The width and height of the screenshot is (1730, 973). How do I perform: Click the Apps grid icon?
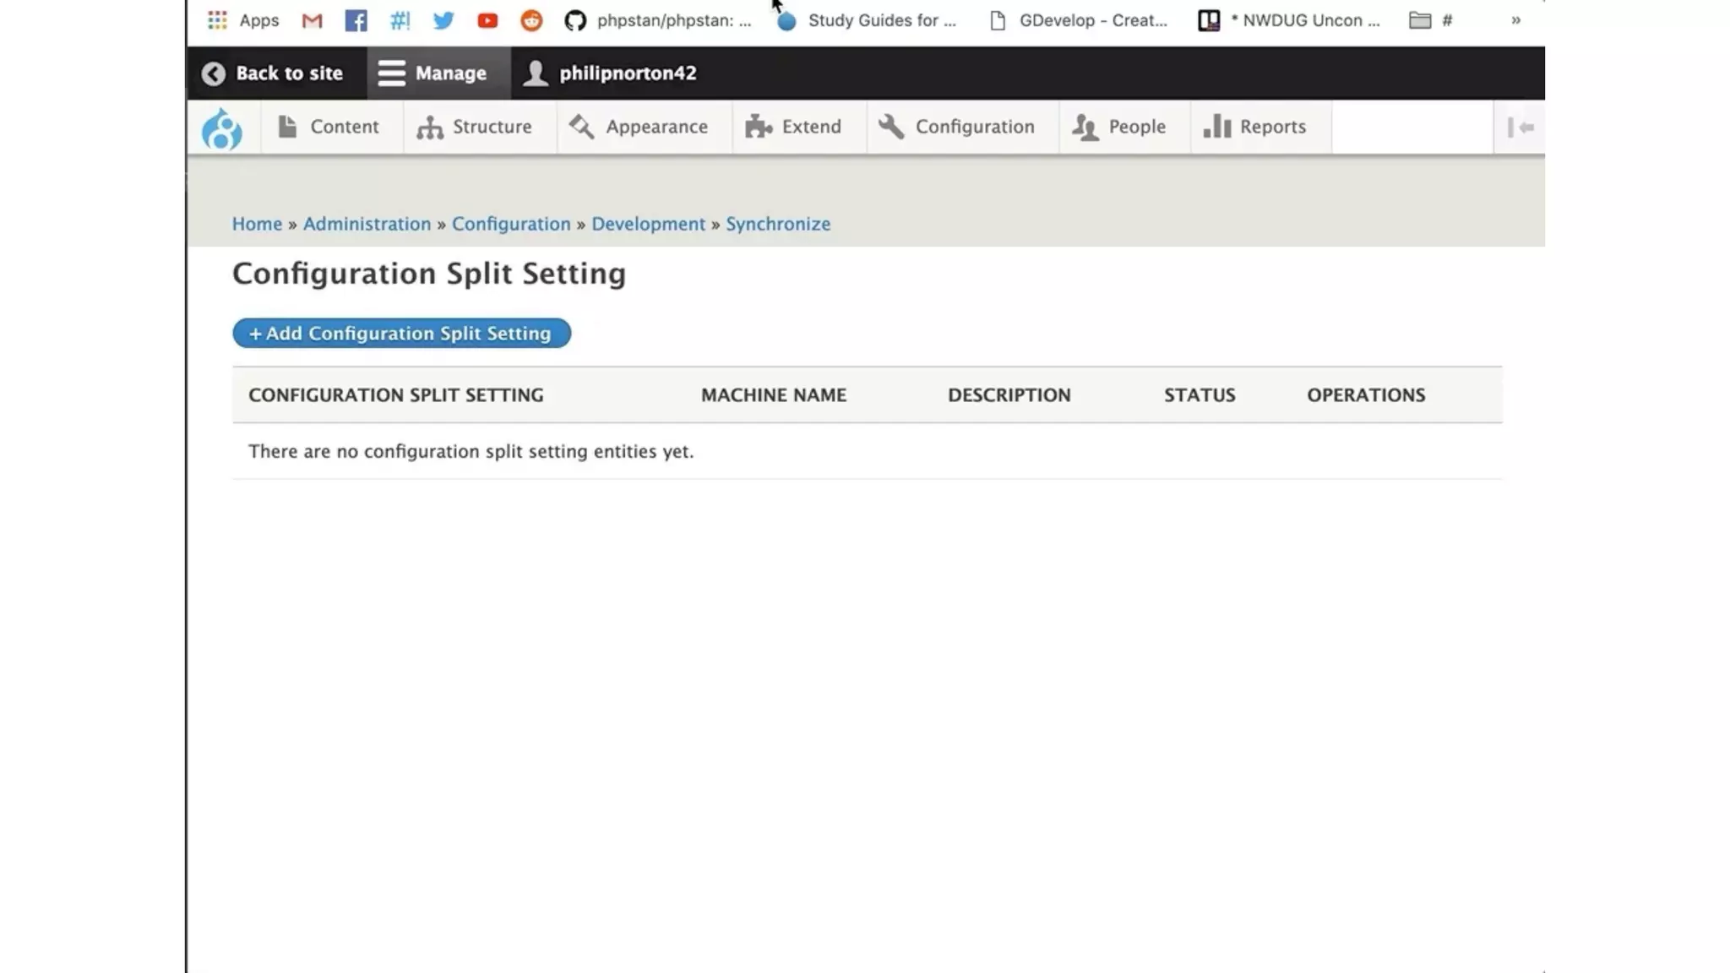(217, 20)
